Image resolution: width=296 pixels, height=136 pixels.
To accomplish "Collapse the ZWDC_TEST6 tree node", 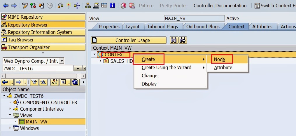I will point(4,96).
